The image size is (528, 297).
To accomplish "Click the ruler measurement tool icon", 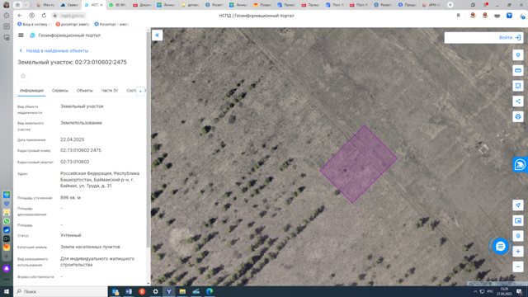I will [518, 71].
